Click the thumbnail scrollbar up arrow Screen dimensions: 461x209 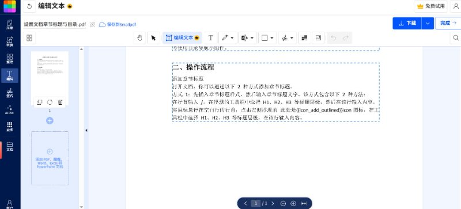coord(81,50)
